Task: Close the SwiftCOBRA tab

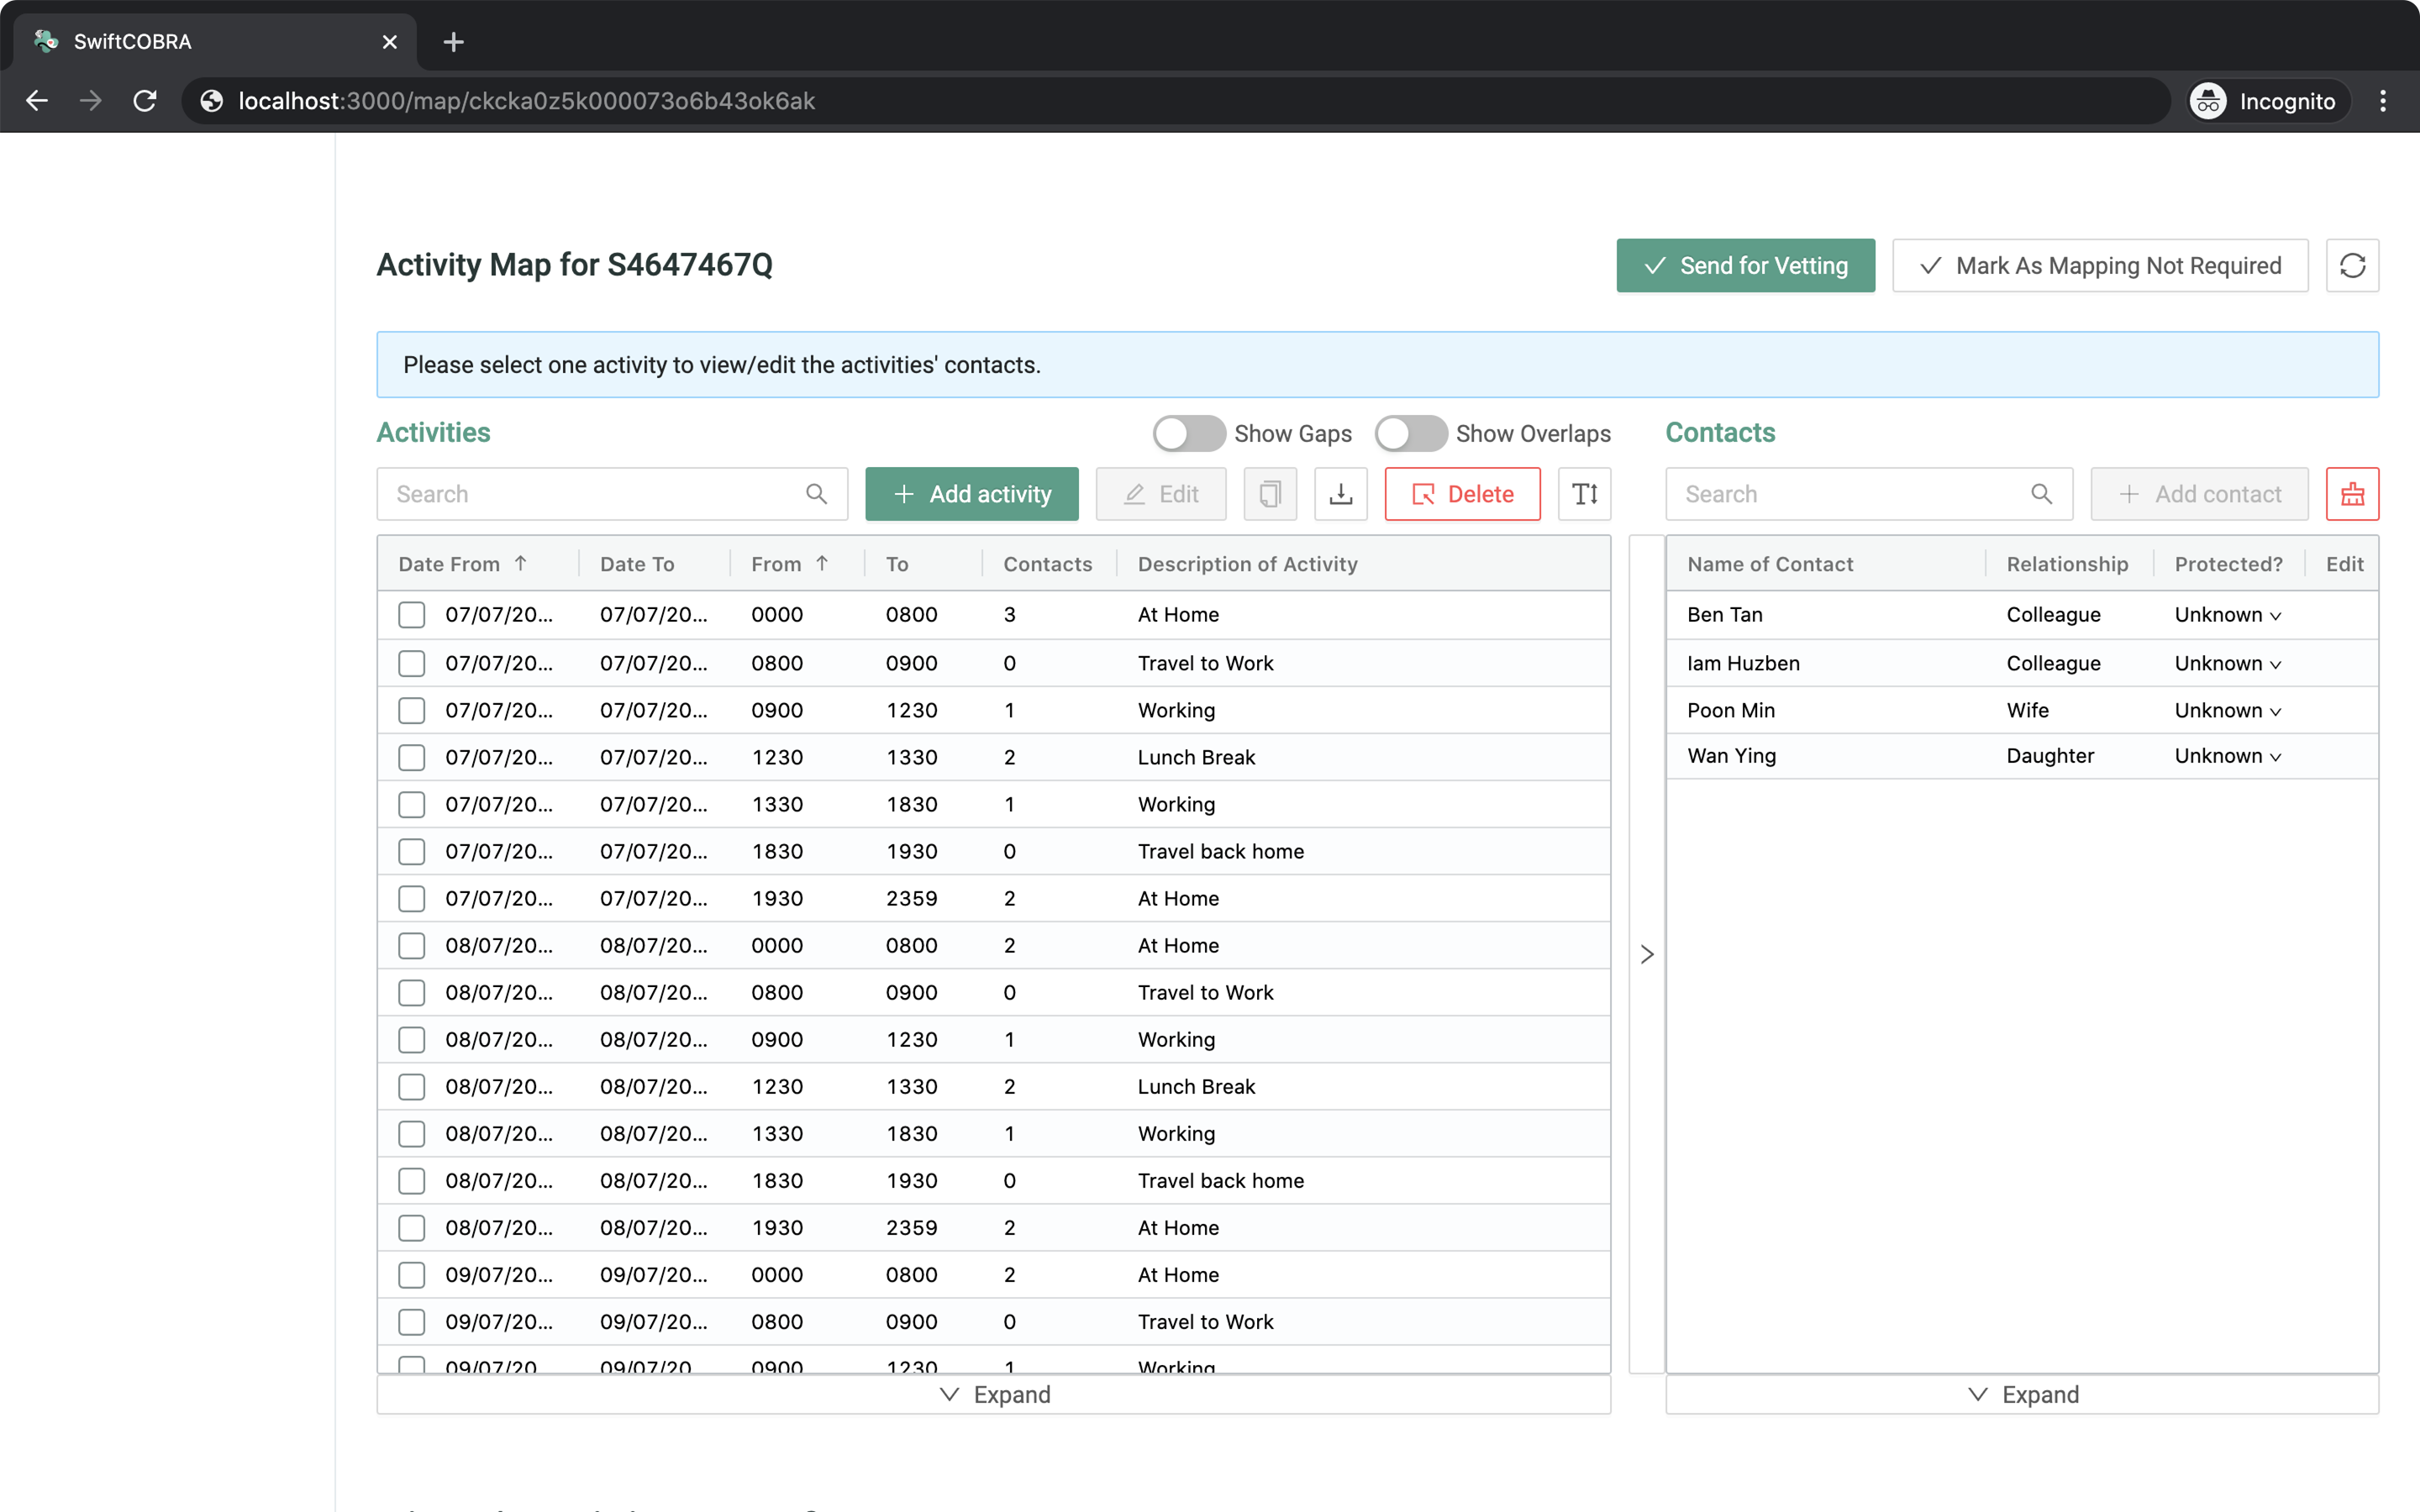Action: point(390,42)
